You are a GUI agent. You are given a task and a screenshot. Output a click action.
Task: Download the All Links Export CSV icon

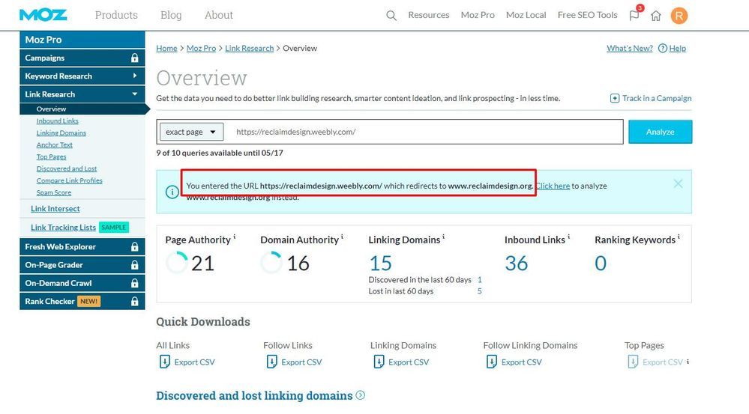[x=165, y=362]
